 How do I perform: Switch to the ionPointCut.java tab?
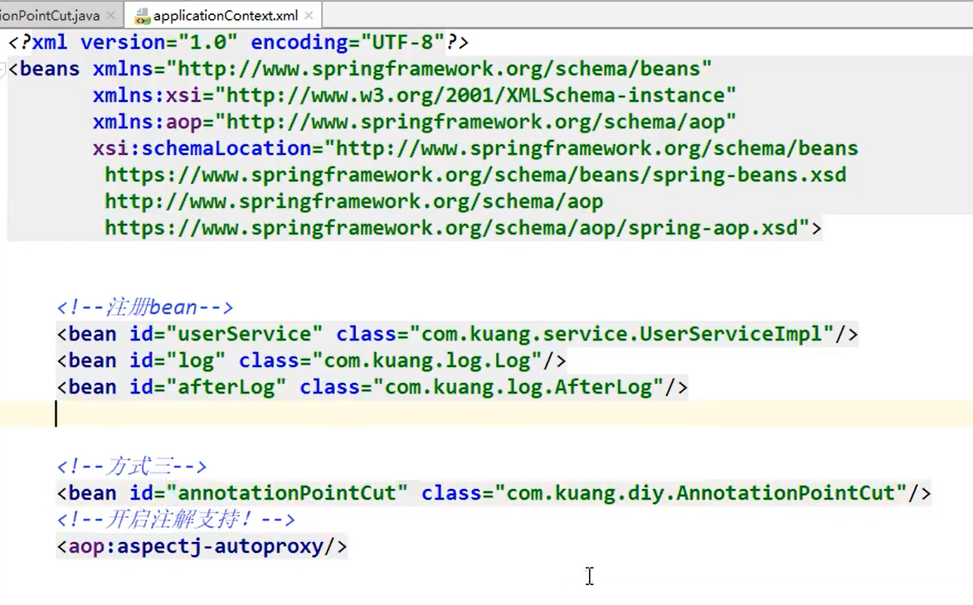tap(50, 16)
